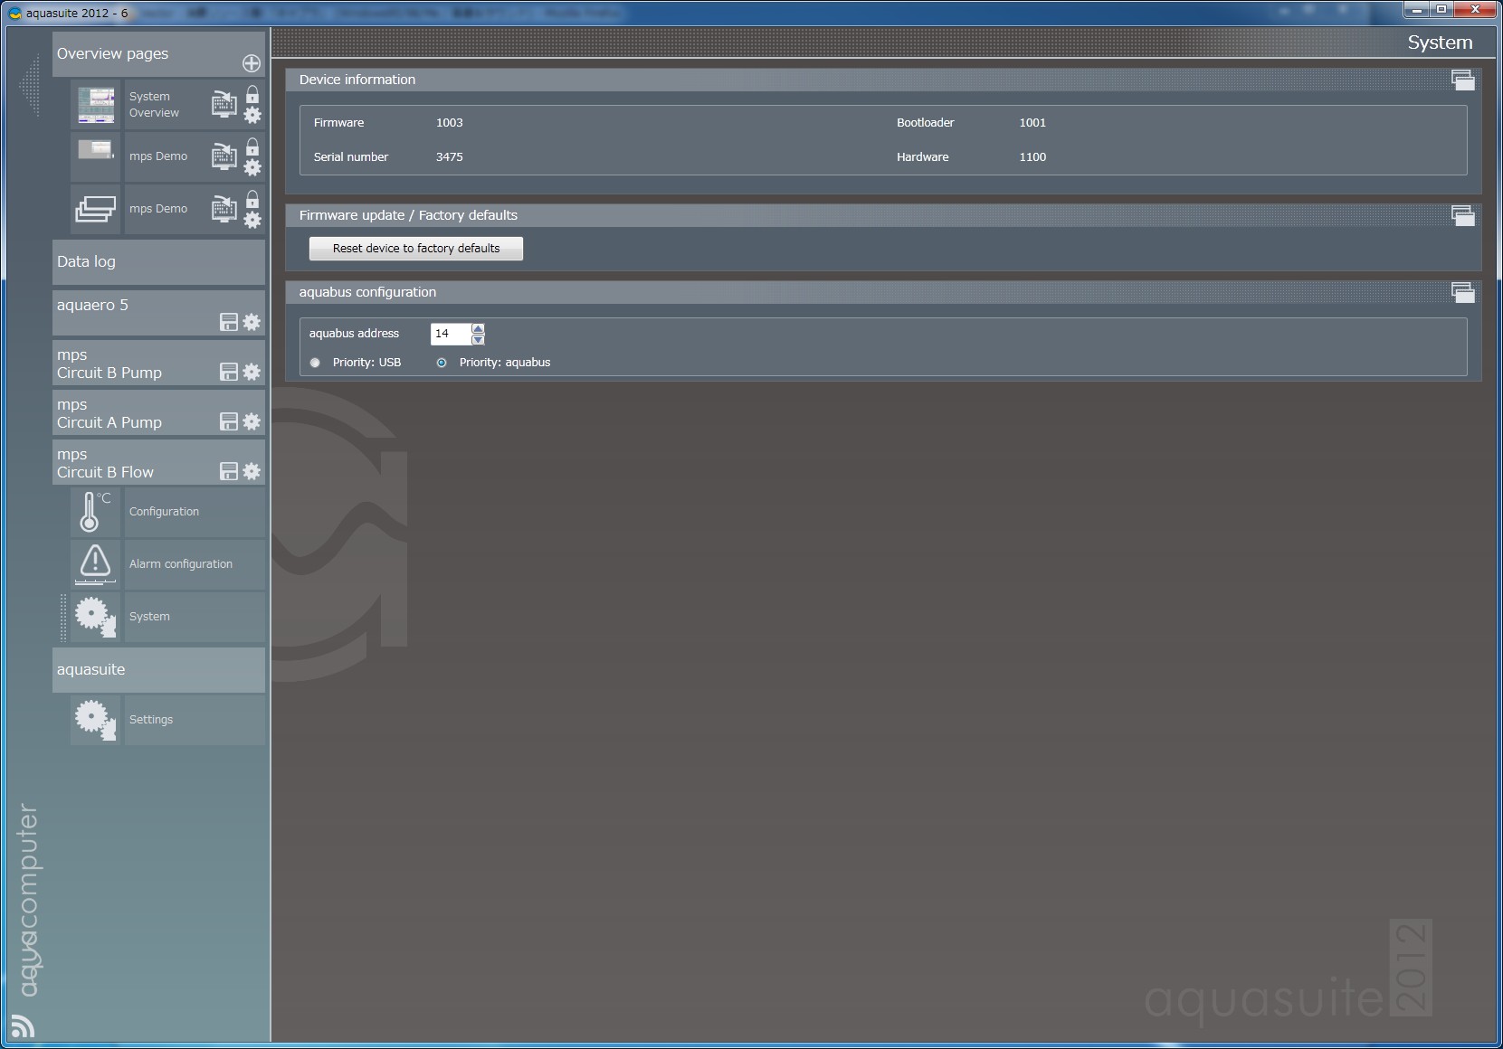Select the Priority: aquabus radio button
The height and width of the screenshot is (1049, 1503).
click(x=442, y=363)
